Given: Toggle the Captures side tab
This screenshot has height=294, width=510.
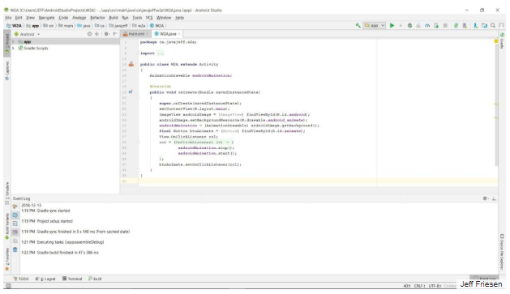Looking at the screenshot, I should 6,70.
